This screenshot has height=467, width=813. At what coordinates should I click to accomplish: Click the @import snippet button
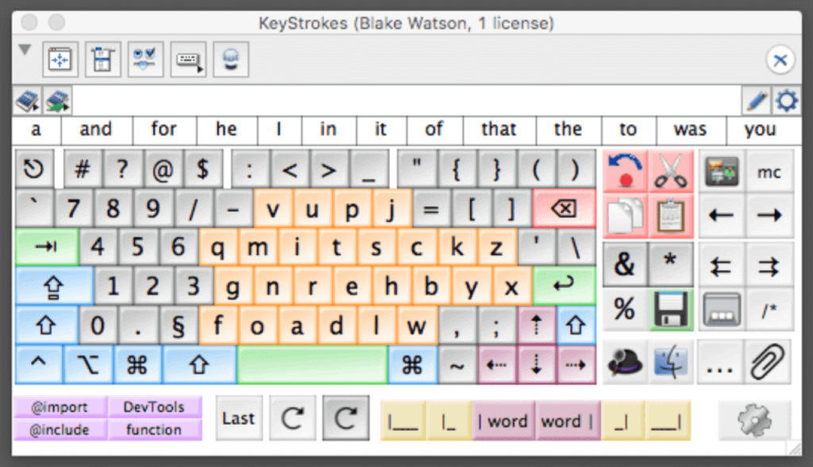(60, 408)
